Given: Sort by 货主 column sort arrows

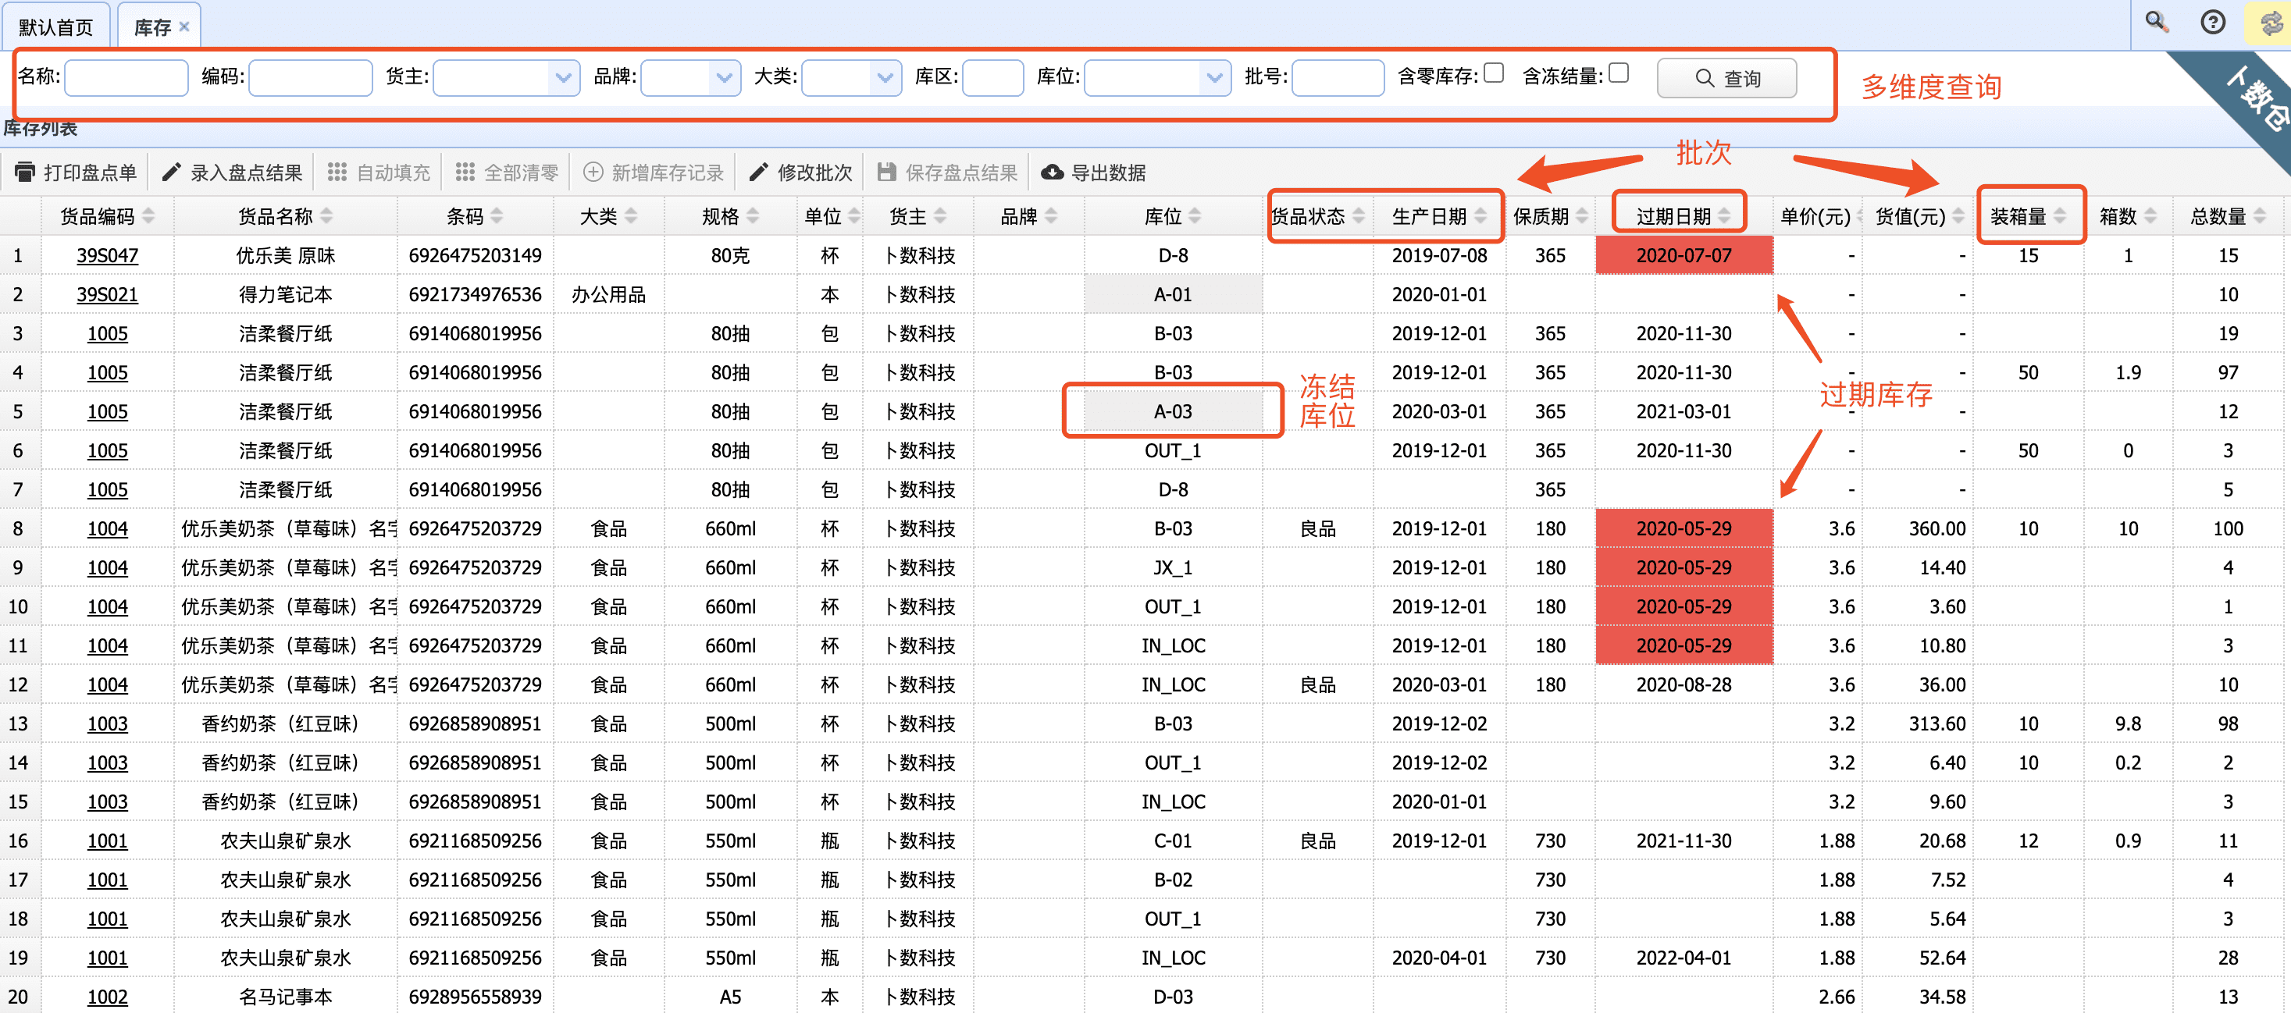Looking at the screenshot, I should point(940,216).
